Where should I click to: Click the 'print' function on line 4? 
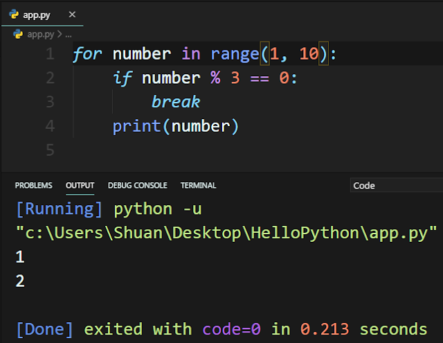coord(137,126)
